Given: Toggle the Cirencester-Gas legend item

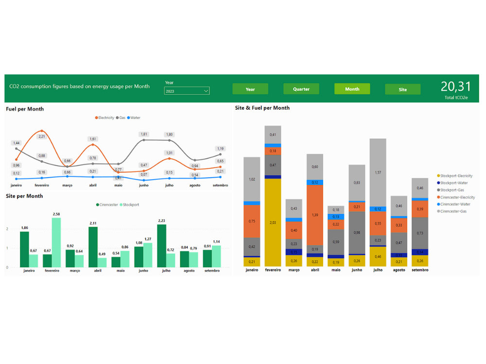Looking at the screenshot, I should [x=438, y=211].
